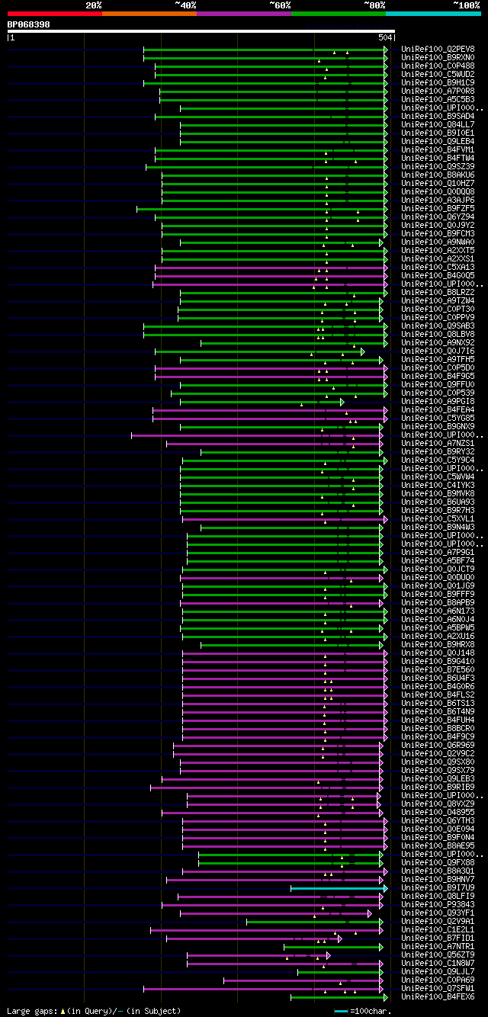Open hit UniRef100_Q2PEV8
The height and width of the screenshot is (1017, 488).
click(x=438, y=49)
